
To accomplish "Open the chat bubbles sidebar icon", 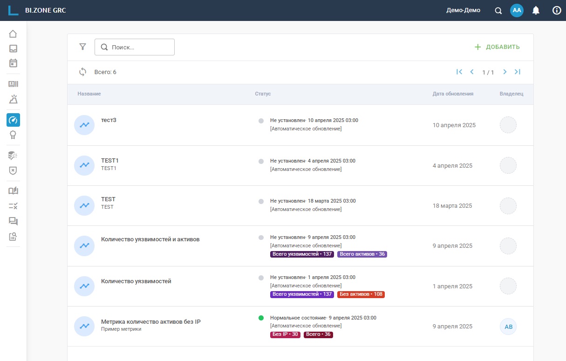I will coord(13,221).
